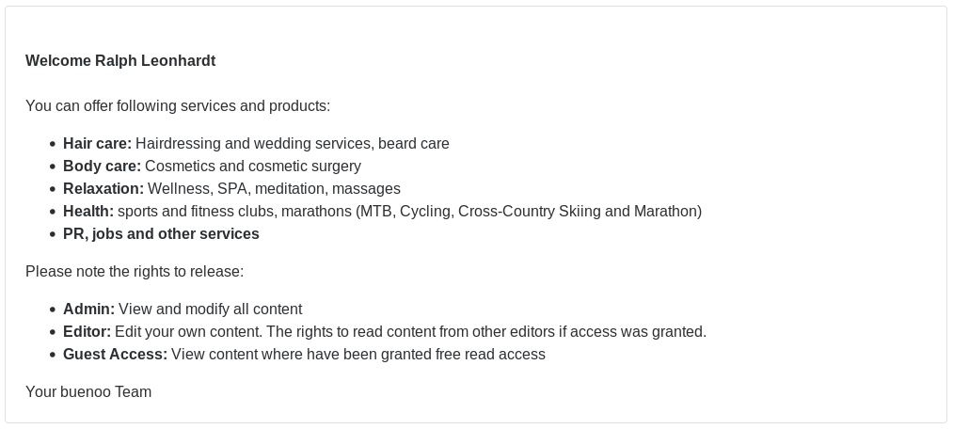Click the "granted free read access" description text
The height and width of the screenshot is (429, 953).
357,355
